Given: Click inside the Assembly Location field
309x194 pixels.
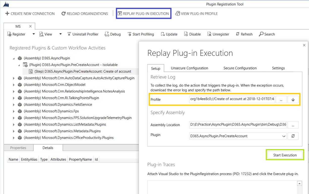Looking at the screenshot, I should pyautogui.click(x=237, y=125).
